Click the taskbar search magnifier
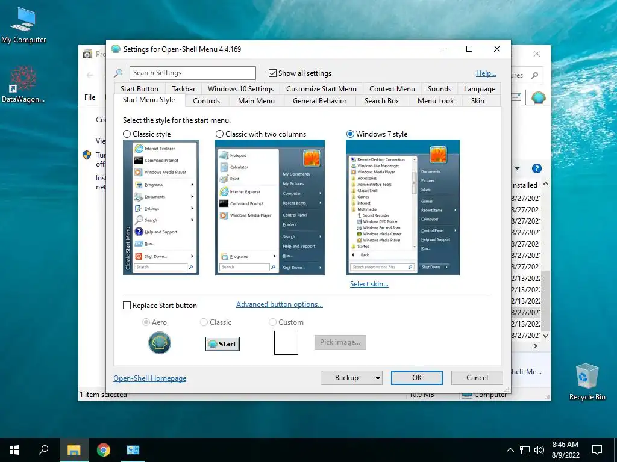Image resolution: width=617 pixels, height=462 pixels. 43,450
